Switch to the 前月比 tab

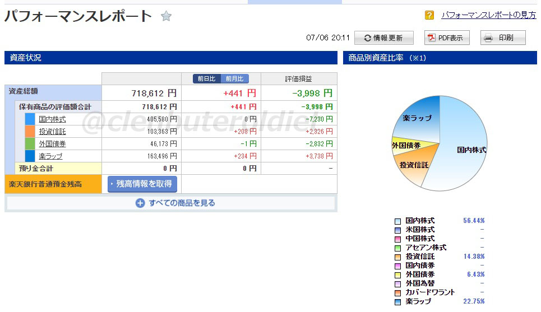click(234, 78)
